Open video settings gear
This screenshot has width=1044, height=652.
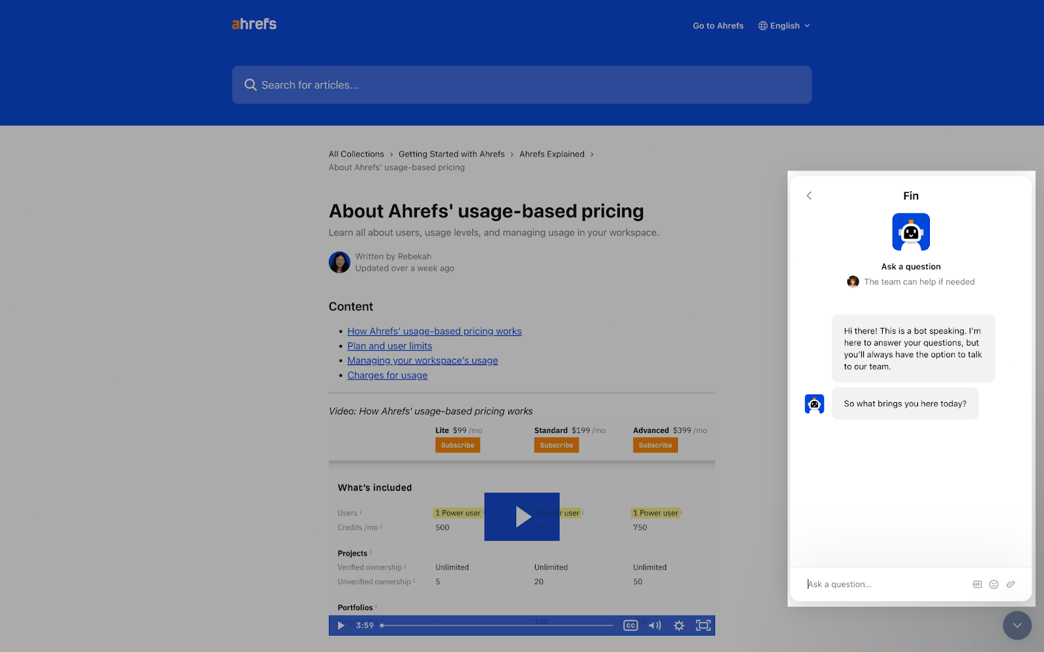tap(679, 625)
